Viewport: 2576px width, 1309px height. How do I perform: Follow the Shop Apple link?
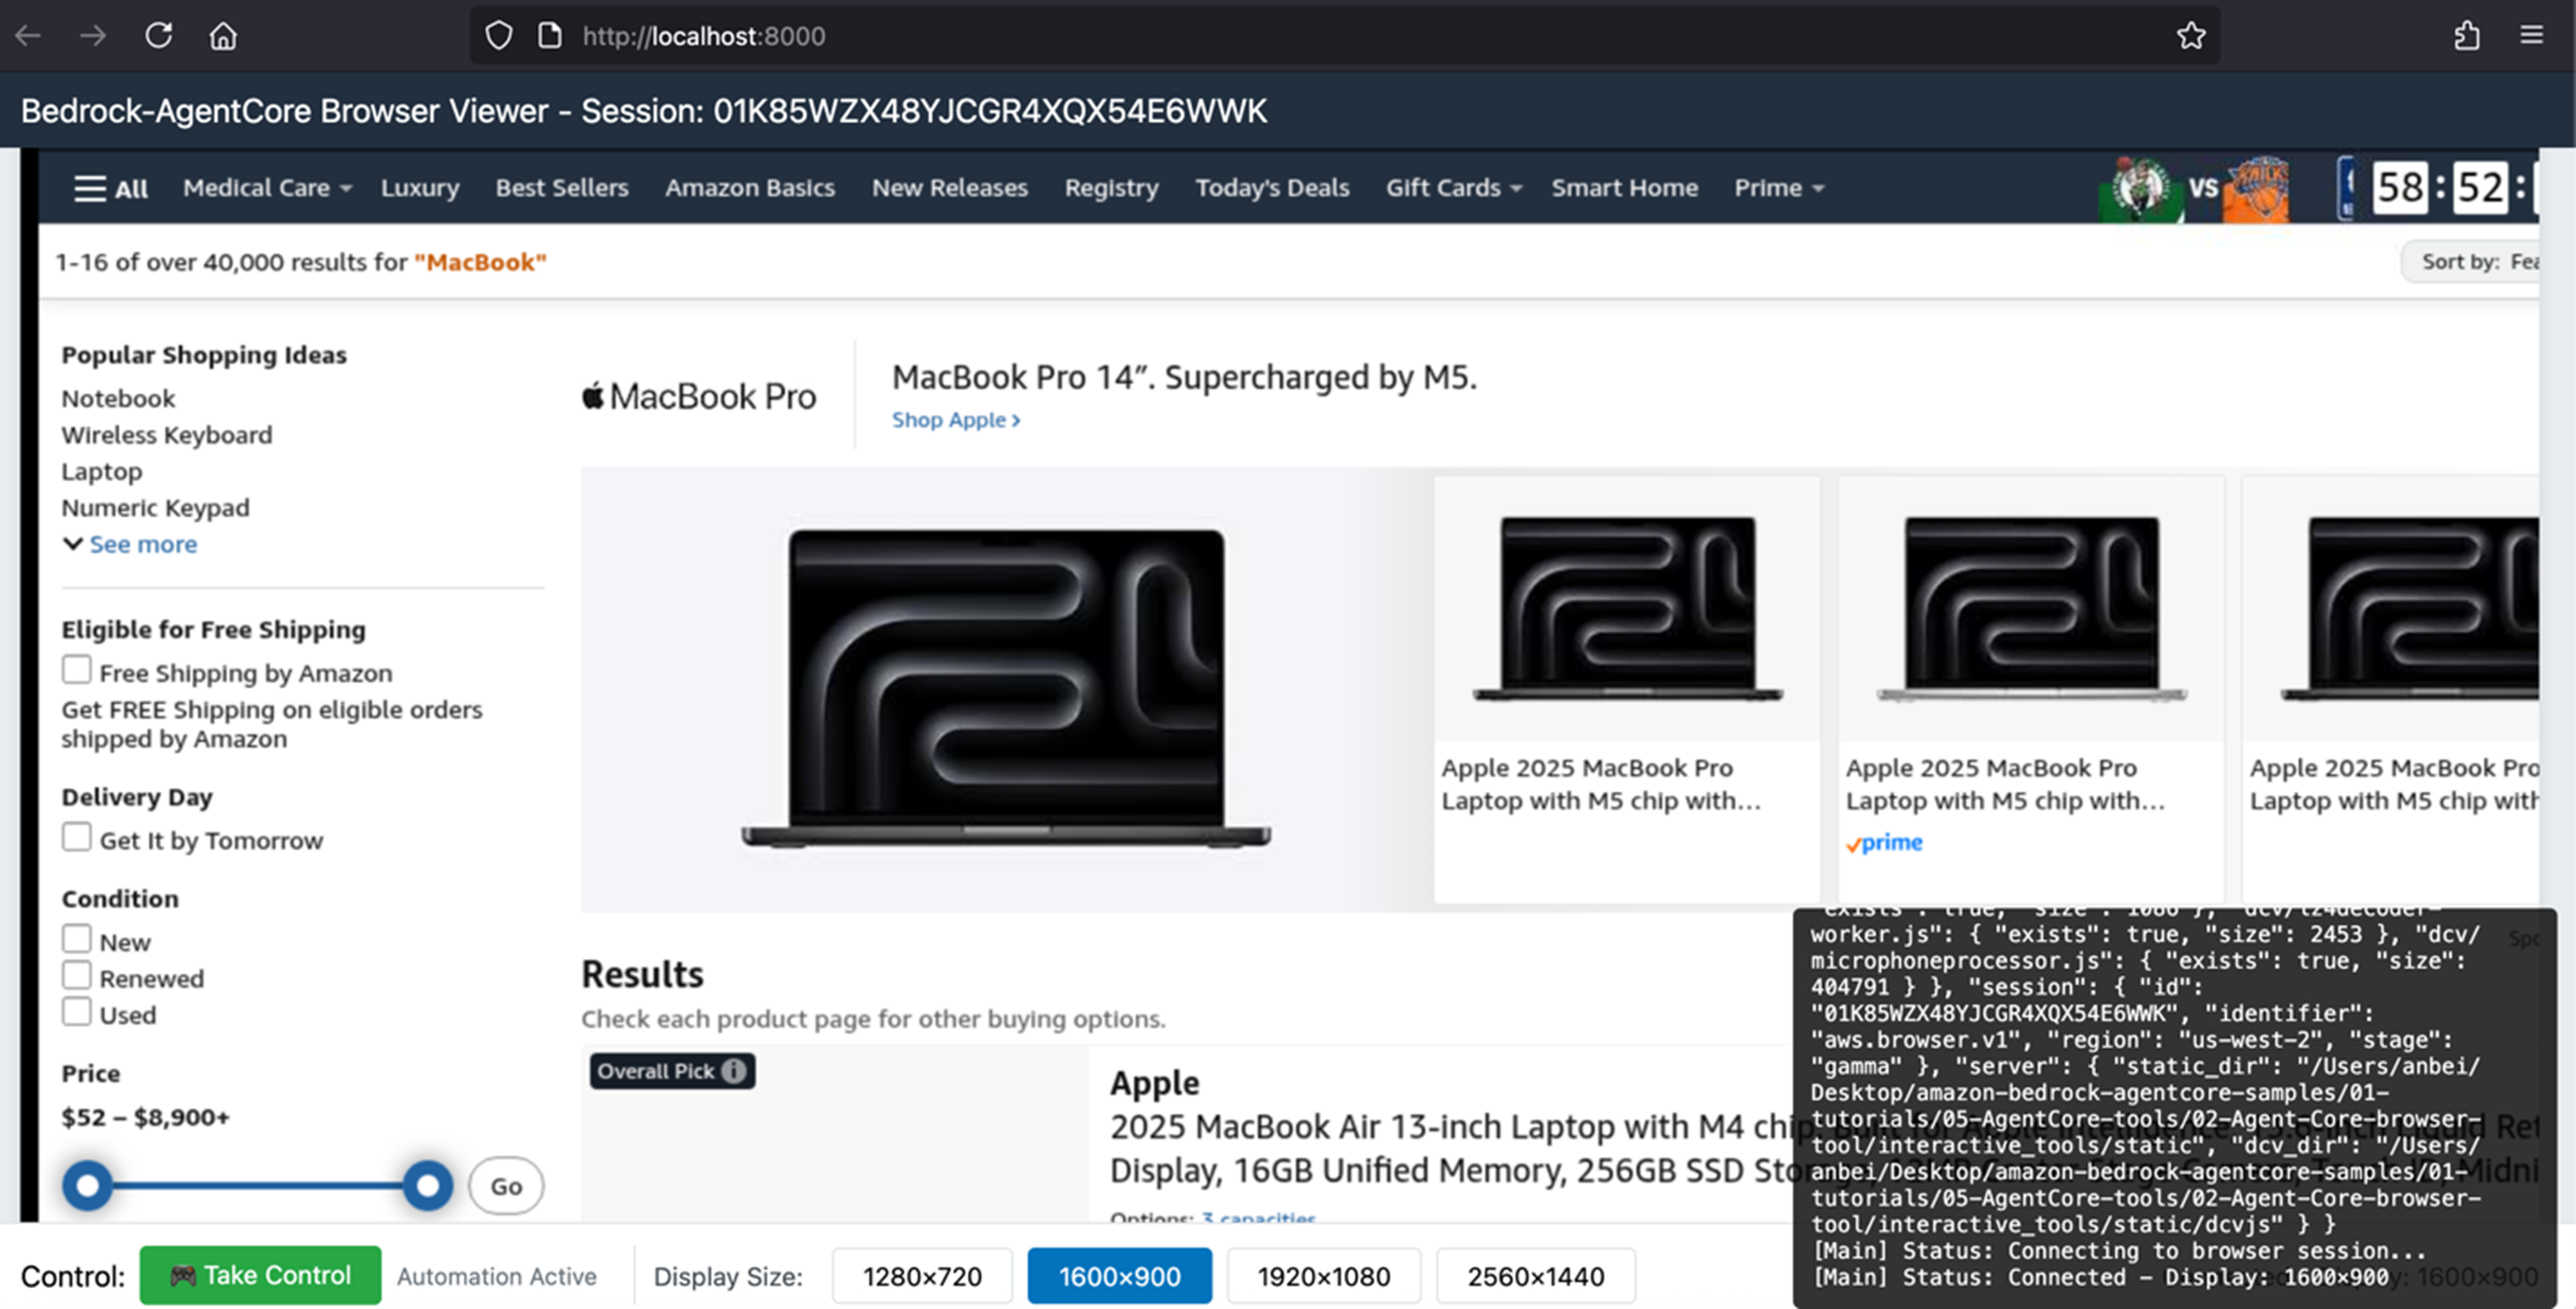(x=955, y=420)
